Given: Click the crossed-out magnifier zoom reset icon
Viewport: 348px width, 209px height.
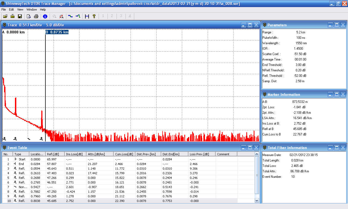Looking at the screenshot, I should [61, 16].
